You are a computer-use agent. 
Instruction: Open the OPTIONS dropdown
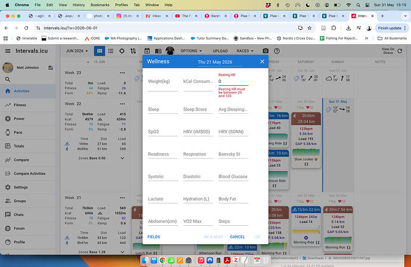click(191, 51)
